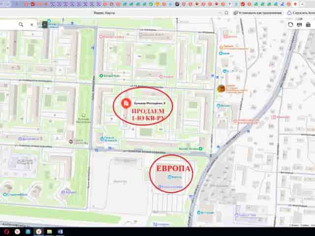Screen dimensions: 315x236
Task: Click the middle map control icon top right
Action: pos(299,25)
